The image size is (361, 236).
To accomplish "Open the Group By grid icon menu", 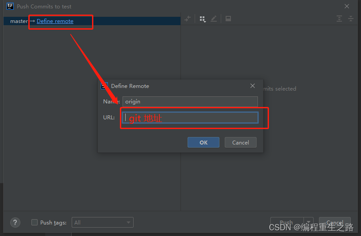I will pos(203,19).
